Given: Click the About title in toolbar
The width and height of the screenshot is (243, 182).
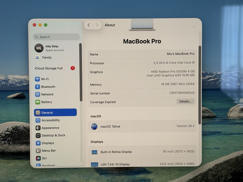Looking at the screenshot, I should [x=110, y=25].
